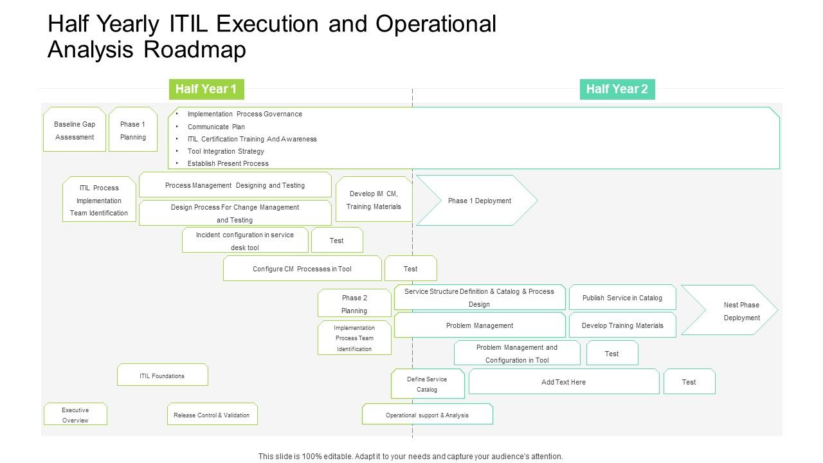Click the Phase 1 Deployment arrow

coord(476,201)
